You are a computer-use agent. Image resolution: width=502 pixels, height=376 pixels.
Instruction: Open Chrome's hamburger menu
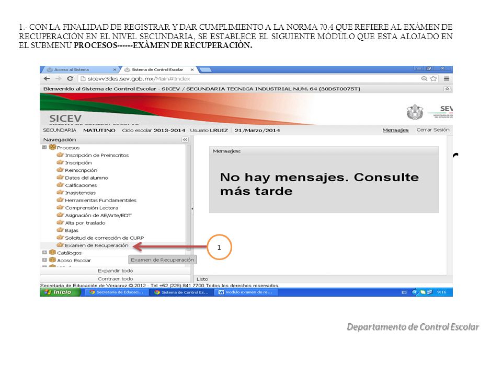tap(446, 79)
